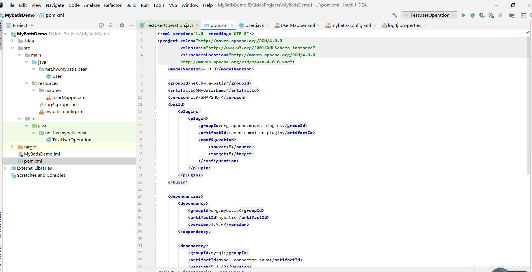The height and width of the screenshot is (272, 532).
Task: Collapse all nodes icon in Project panel
Action: pos(111,25)
